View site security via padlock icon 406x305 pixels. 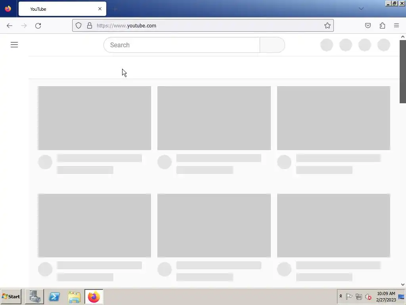[x=90, y=25]
